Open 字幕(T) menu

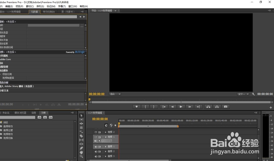point(62,6)
